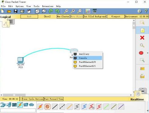This screenshot has height=113, width=149.
Task: Open the Extensions menu
Action: [48, 6]
